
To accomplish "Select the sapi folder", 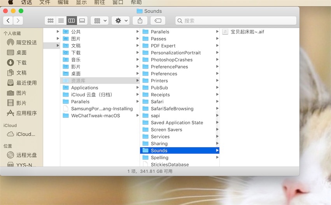I will tap(180, 115).
